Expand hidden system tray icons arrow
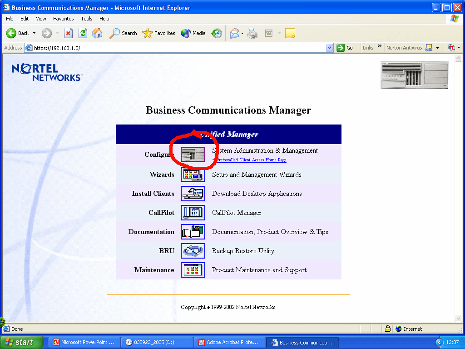The image size is (465, 349). click(x=439, y=342)
